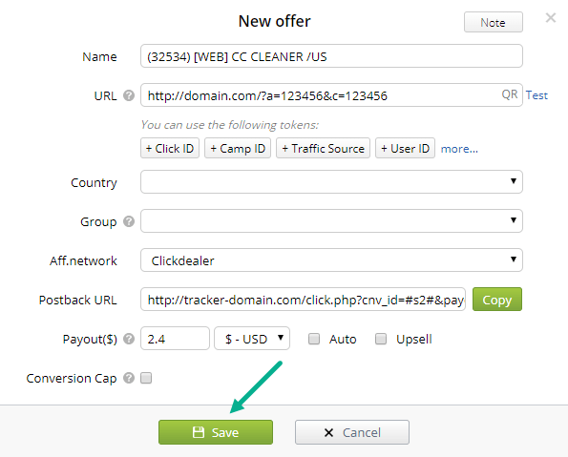This screenshot has height=457, width=568.
Task: Enable the Conversion Cap checkbox
Action: (x=146, y=378)
